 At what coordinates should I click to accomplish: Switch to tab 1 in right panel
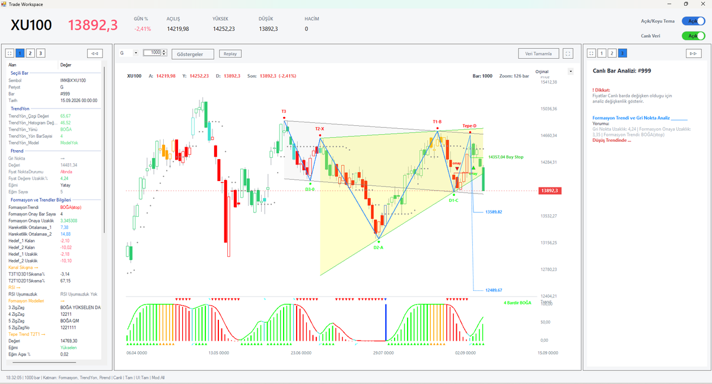602,53
